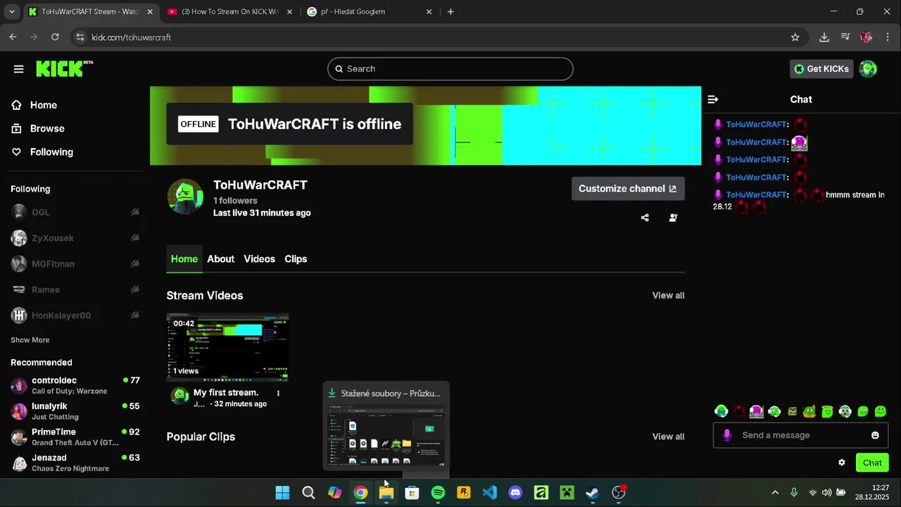
Task: Switch to the About tab
Action: [x=220, y=259]
